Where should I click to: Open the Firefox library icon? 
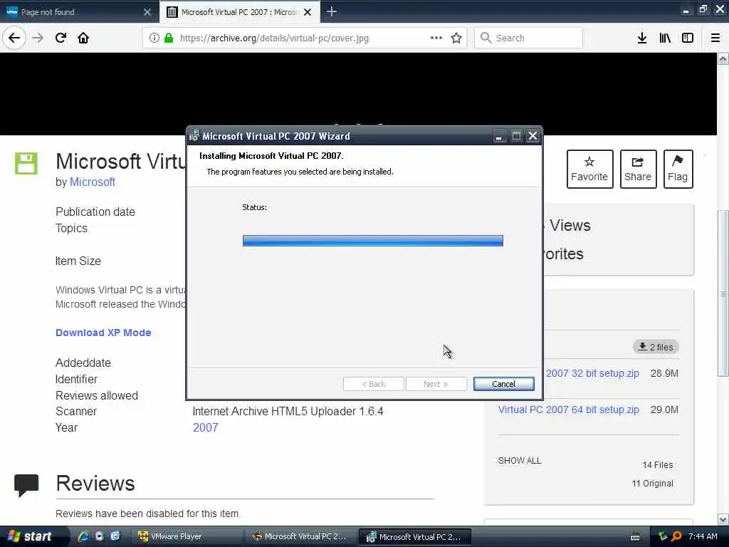click(665, 38)
